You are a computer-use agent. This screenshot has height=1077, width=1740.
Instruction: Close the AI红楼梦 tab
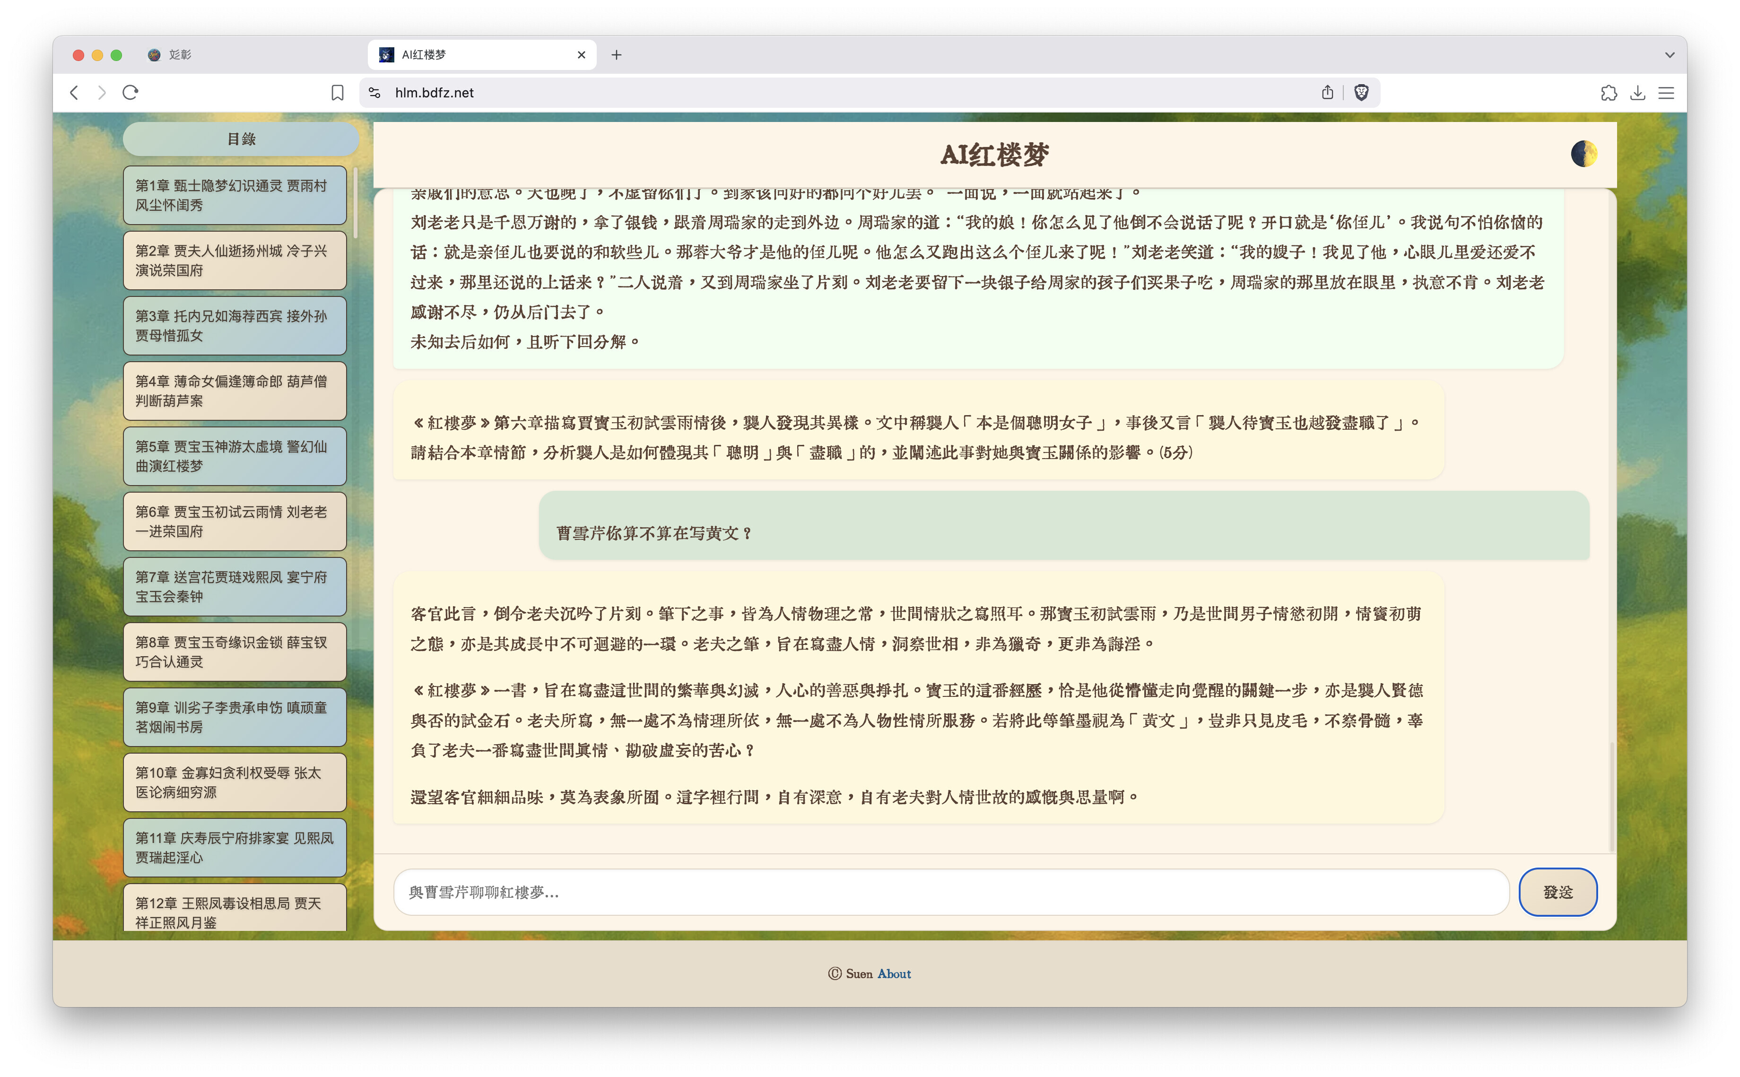click(581, 55)
